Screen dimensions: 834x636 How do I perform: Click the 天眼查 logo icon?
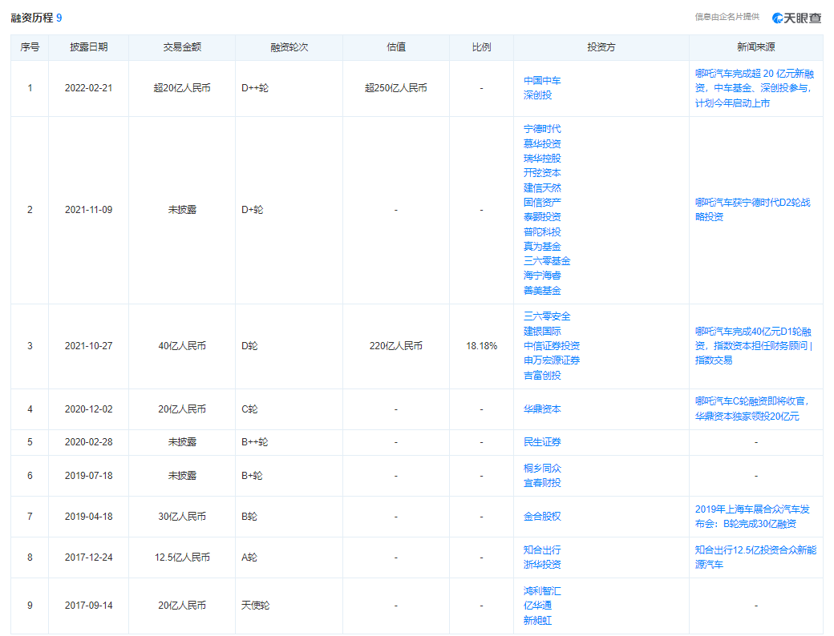pyautogui.click(x=797, y=18)
